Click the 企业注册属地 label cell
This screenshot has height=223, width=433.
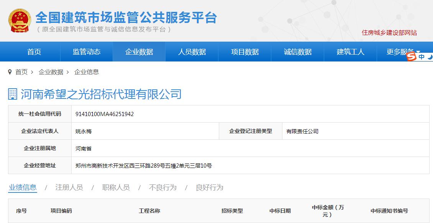40,148
